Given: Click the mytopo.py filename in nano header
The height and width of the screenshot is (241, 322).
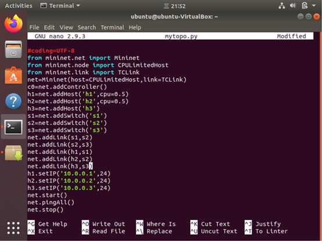Looking at the screenshot, I should click(181, 37).
